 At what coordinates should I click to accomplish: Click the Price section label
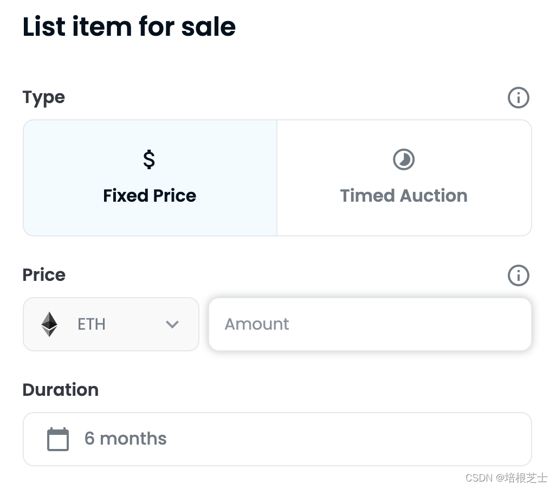click(44, 275)
